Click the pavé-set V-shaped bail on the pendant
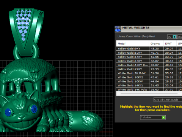 [26, 32]
